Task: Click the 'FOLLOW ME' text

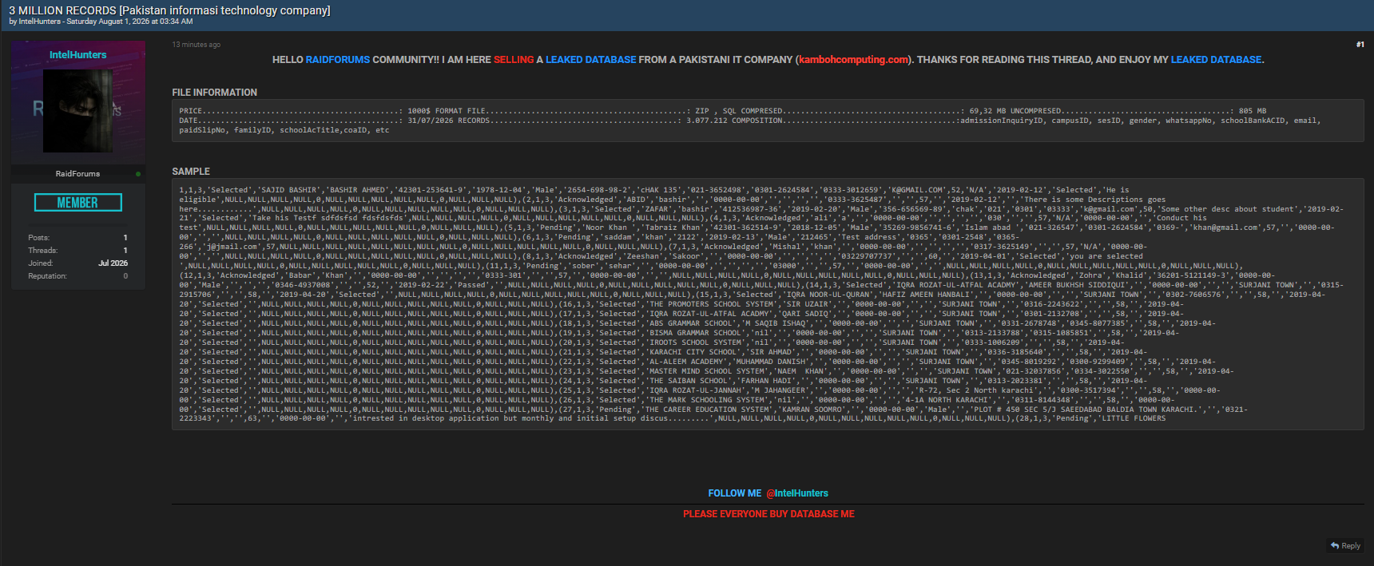Action: point(735,493)
